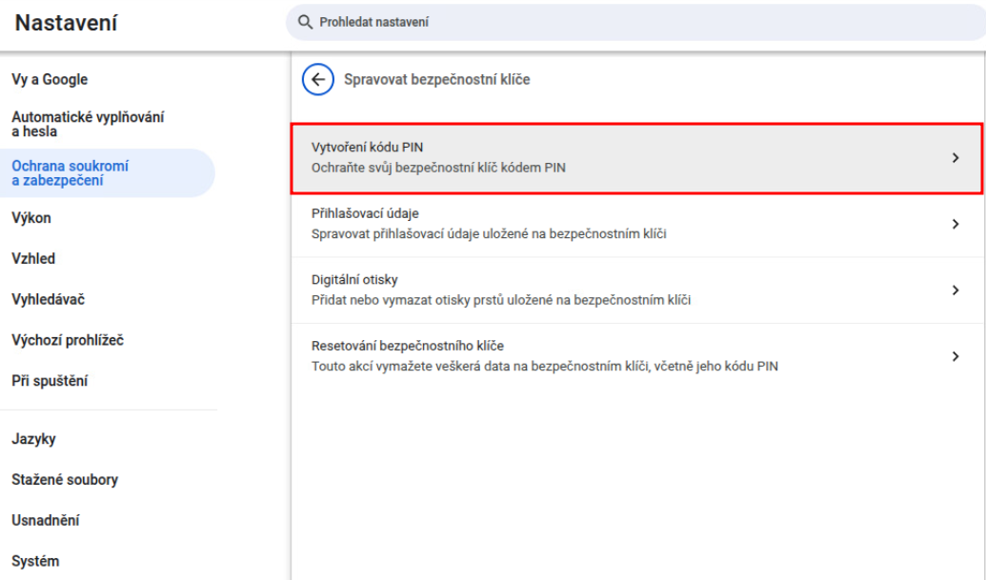Select Ochrana soukromí a zabezpečení
Viewport: 986px width, 580px height.
click(x=70, y=173)
